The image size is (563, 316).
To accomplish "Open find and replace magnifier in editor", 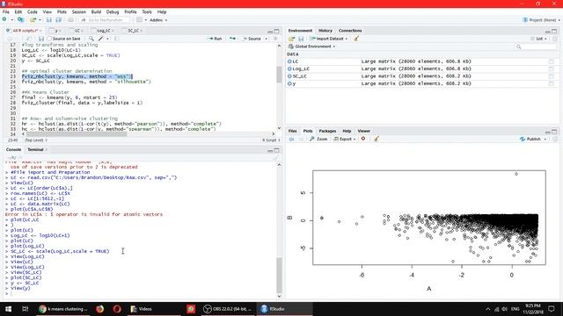I will tap(91, 39).
